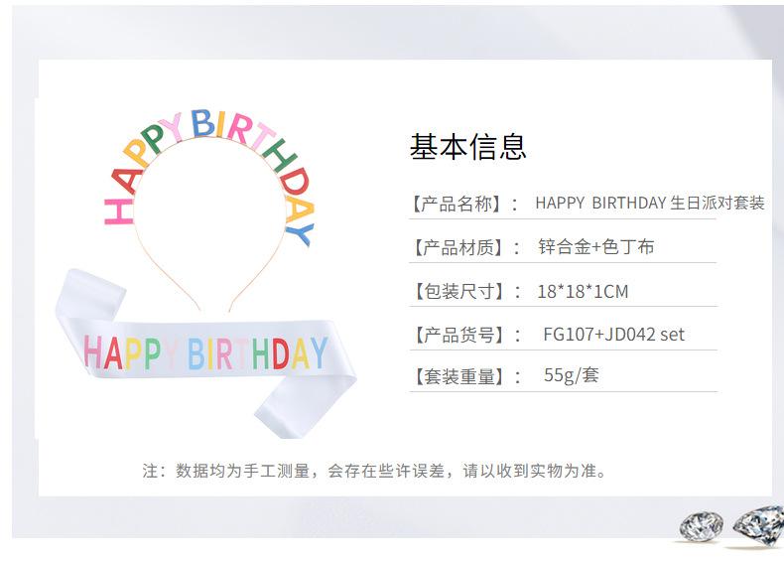784x561 pixels.
Task: Click the pink letter H on headband
Action: 119,210
